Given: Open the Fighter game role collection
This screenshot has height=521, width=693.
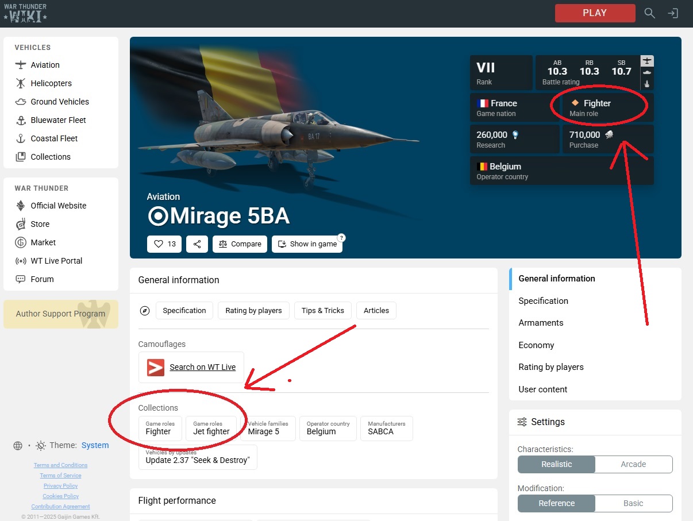Looking at the screenshot, I should (x=160, y=429).
